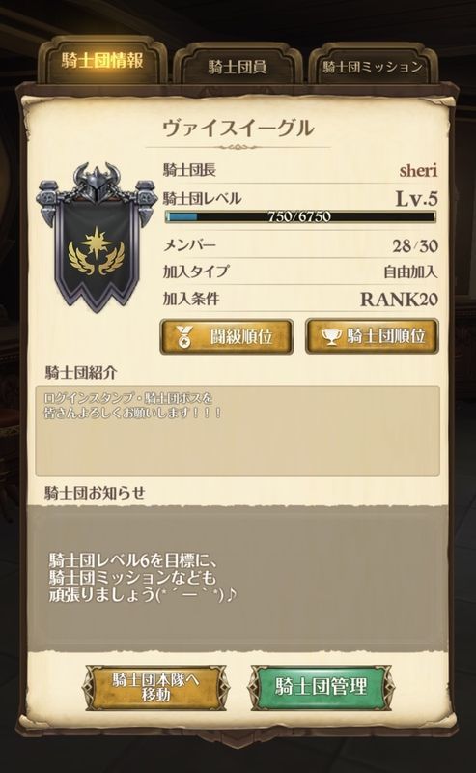Open the 騎士団情報 tab

coord(102,61)
